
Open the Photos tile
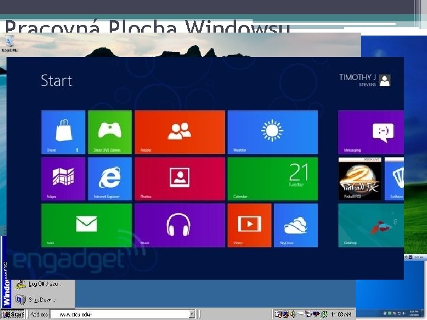(x=180, y=179)
